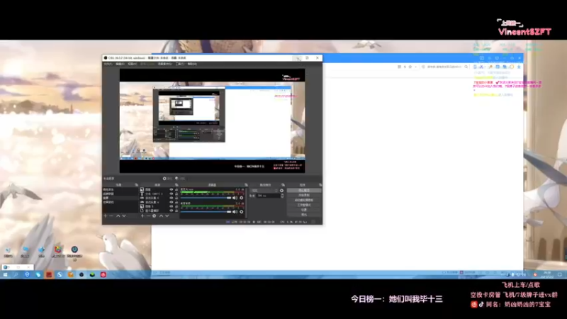Open the Help (帮助) menu in OBS
The width and height of the screenshot is (567, 319).
pyautogui.click(x=192, y=64)
